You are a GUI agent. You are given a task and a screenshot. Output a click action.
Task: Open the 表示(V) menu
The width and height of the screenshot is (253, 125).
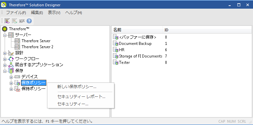(x=54, y=13)
